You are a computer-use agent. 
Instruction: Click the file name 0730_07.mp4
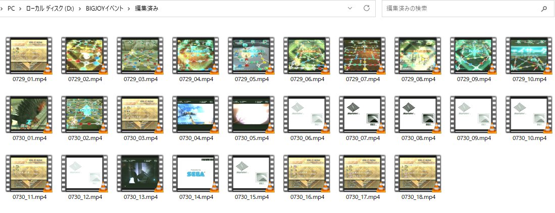coord(363,138)
